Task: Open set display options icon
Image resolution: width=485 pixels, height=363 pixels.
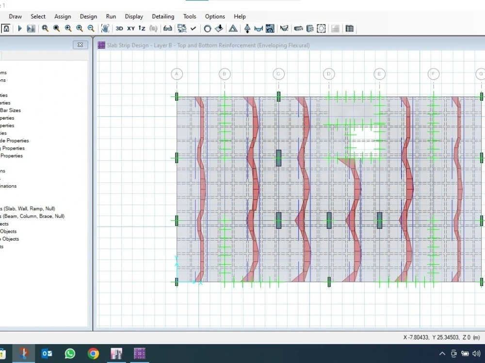Action: 182,29
